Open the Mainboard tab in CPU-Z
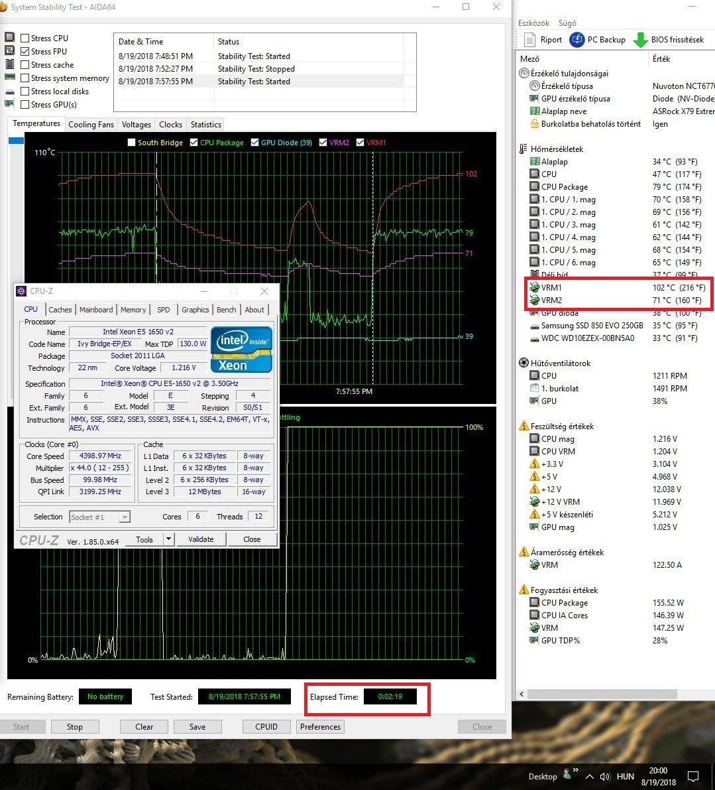This screenshot has height=790, width=715. tap(96, 310)
